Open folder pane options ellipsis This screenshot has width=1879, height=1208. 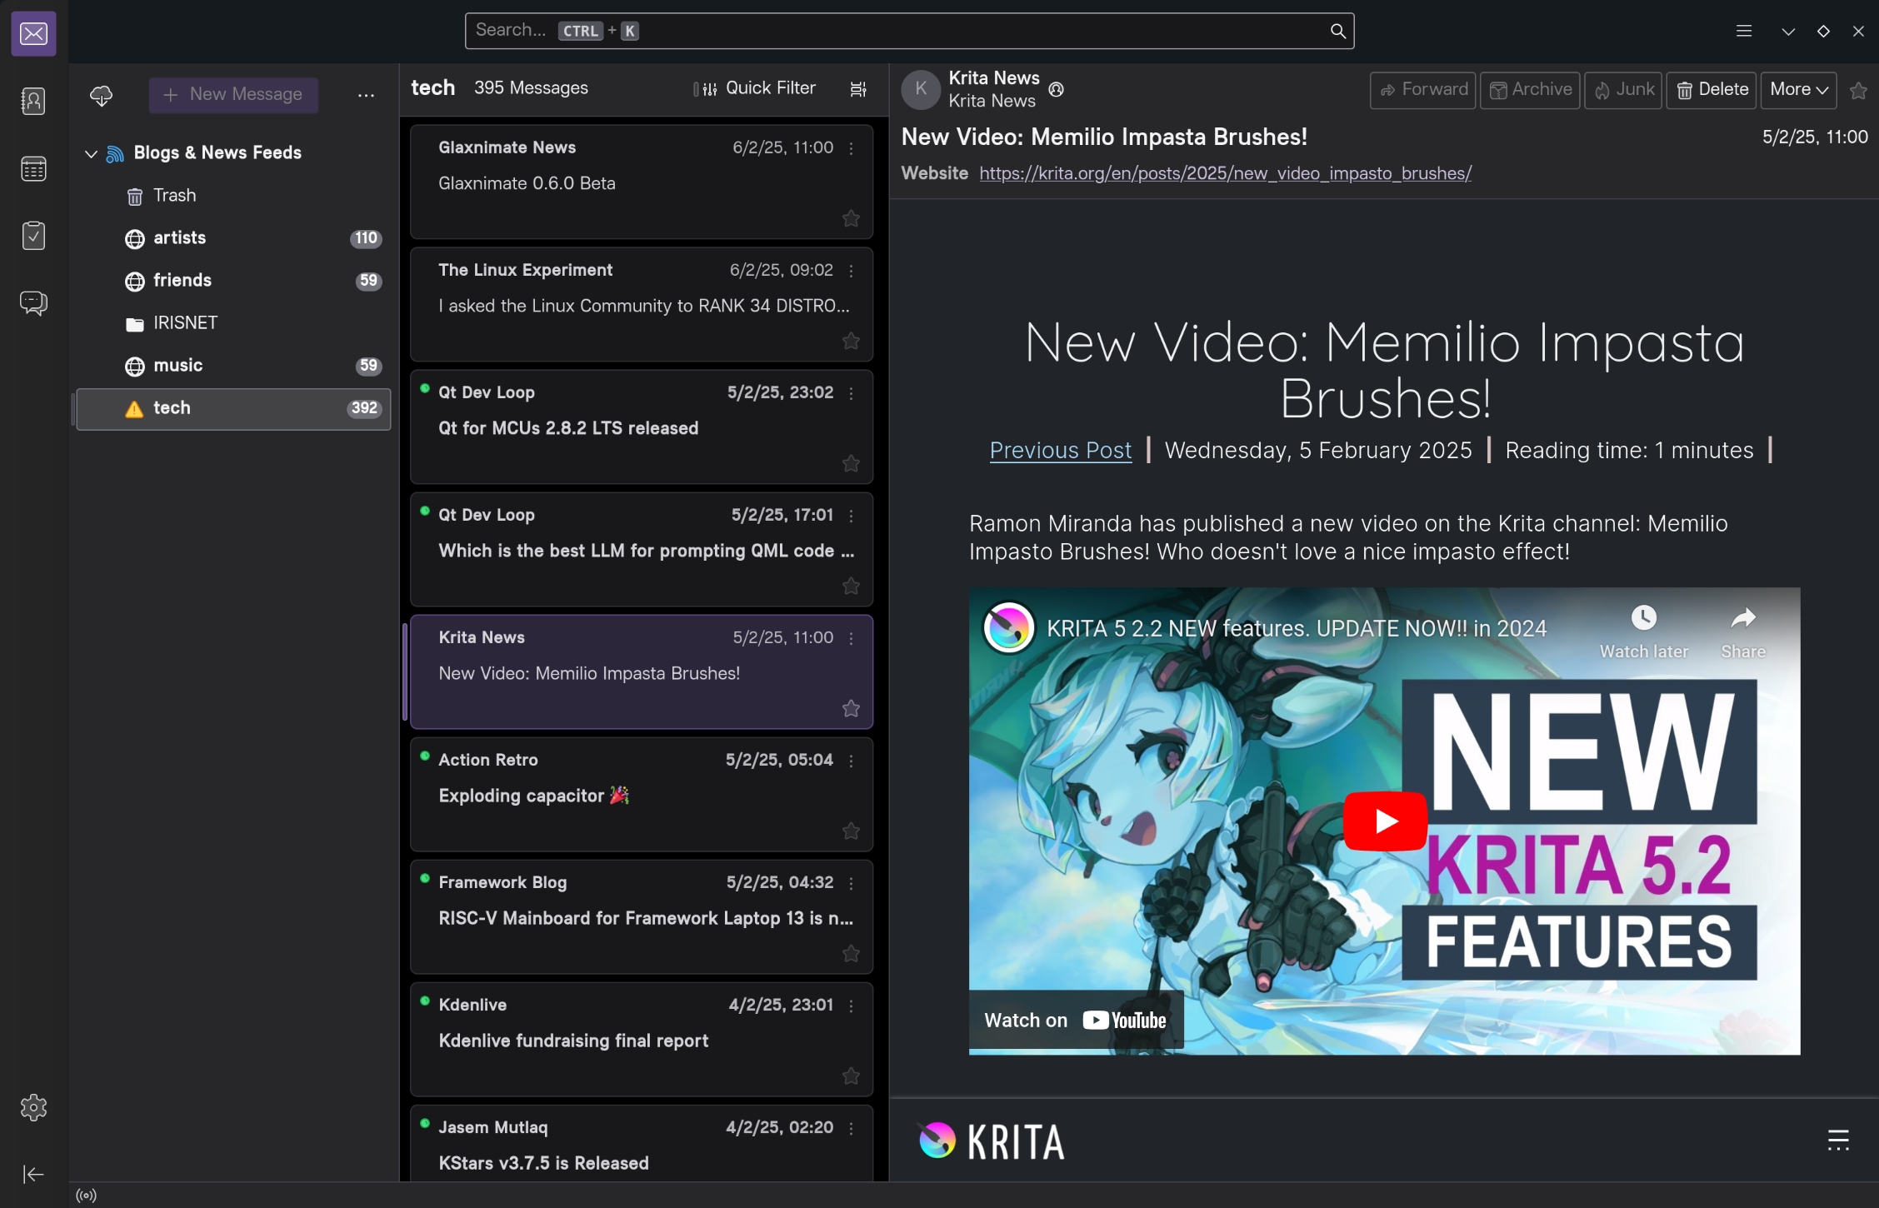(x=366, y=95)
